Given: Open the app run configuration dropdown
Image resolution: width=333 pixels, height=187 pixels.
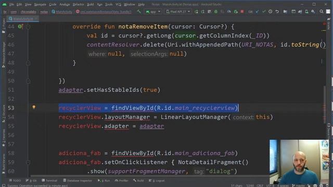Looking at the screenshot, I should coord(153,11).
